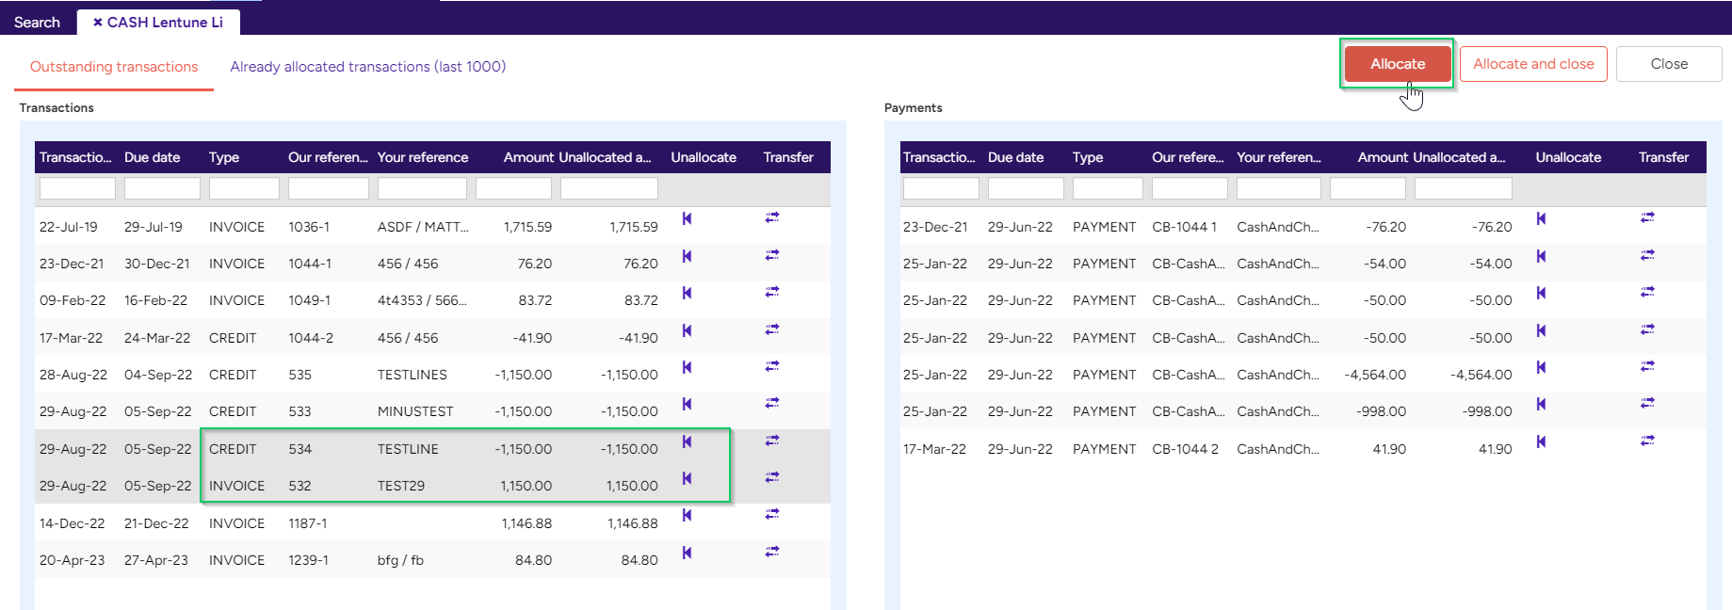Image resolution: width=1732 pixels, height=610 pixels.
Task: Click transfer icon for payment -54.00
Action: pyautogui.click(x=1647, y=255)
